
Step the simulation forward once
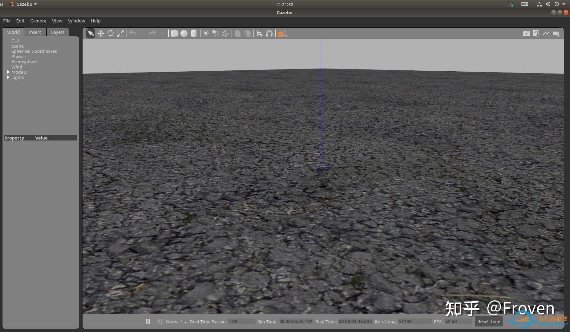160,321
